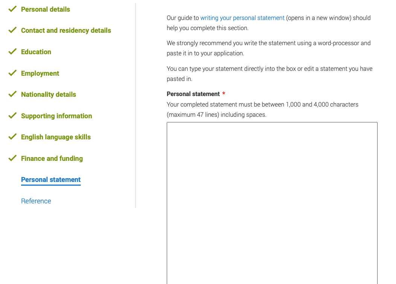The width and height of the screenshot is (396, 284).
Task: Open the Personal details section
Action: (46, 9)
